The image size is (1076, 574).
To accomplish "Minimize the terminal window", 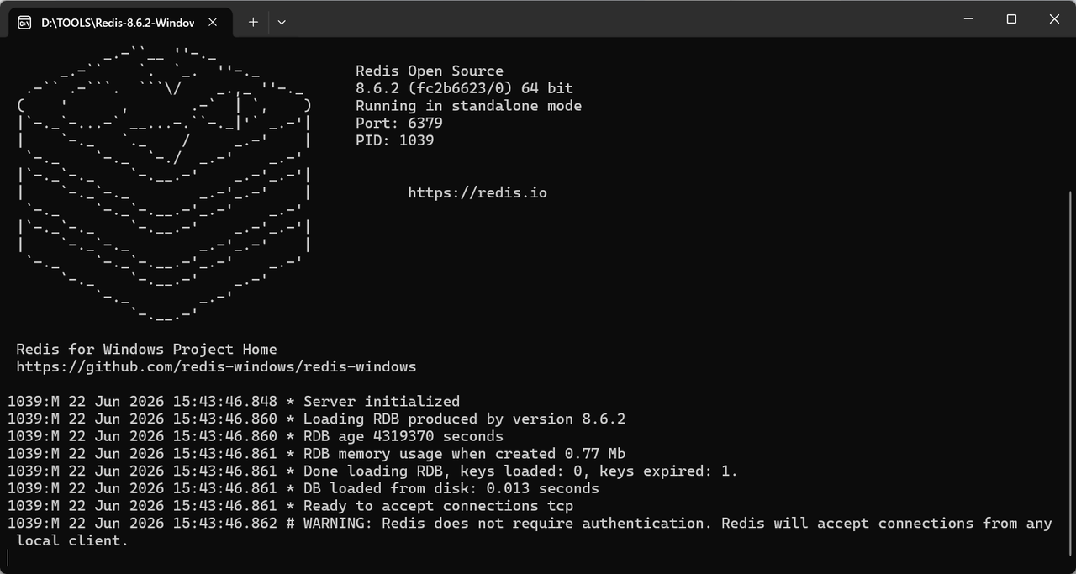I will [x=968, y=19].
